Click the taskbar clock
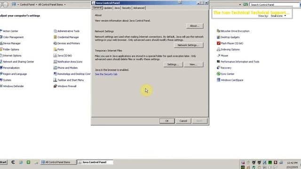This screenshot has width=301, height=169. tap(292, 165)
